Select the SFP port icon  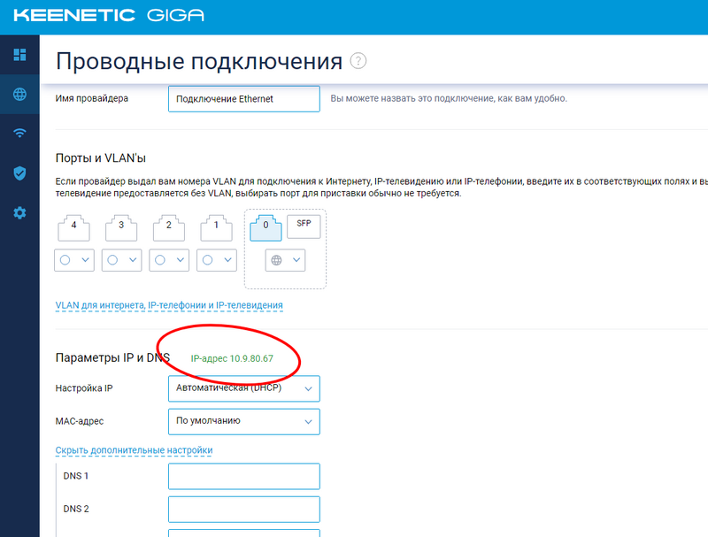point(304,226)
